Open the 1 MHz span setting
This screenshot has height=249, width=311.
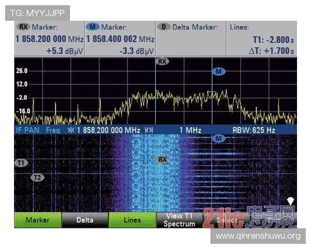pos(190,130)
